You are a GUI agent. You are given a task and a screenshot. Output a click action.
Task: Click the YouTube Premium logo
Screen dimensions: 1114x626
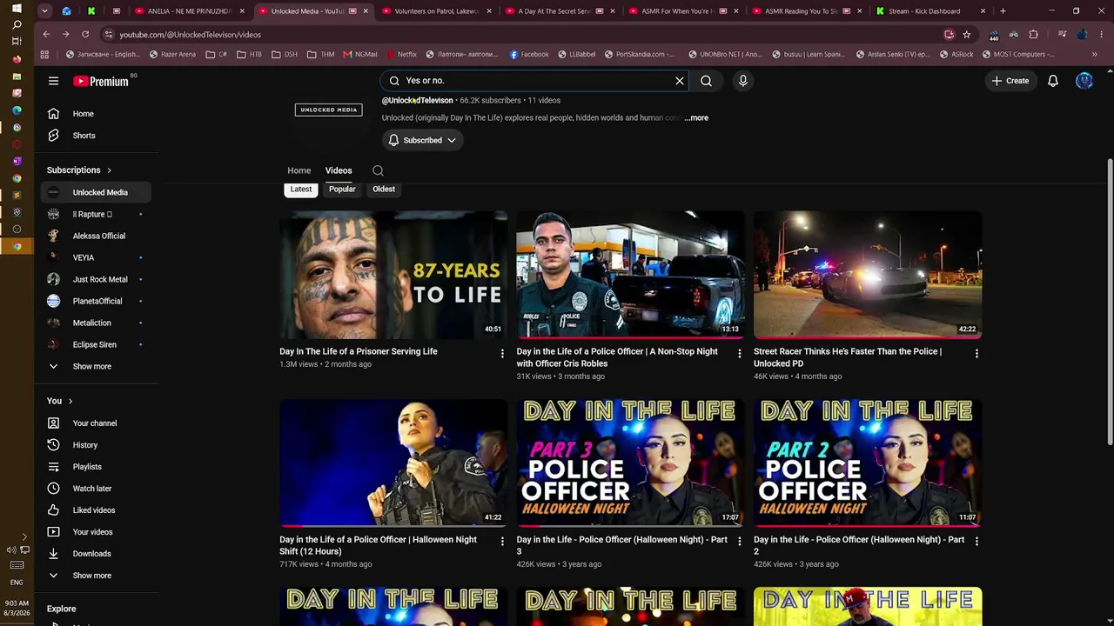pos(101,81)
